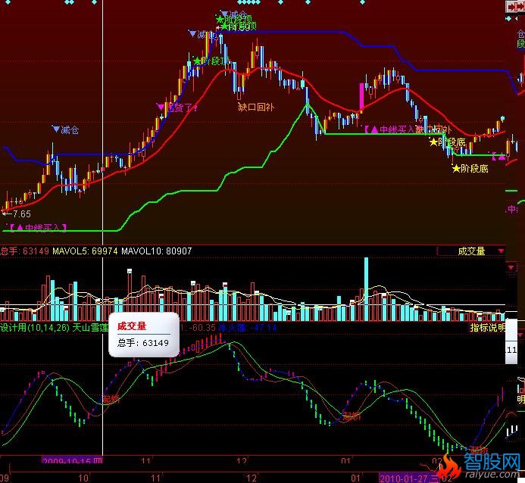Open the 指标说明 indicator description
Screen dimensions: 525x483
coord(486,328)
